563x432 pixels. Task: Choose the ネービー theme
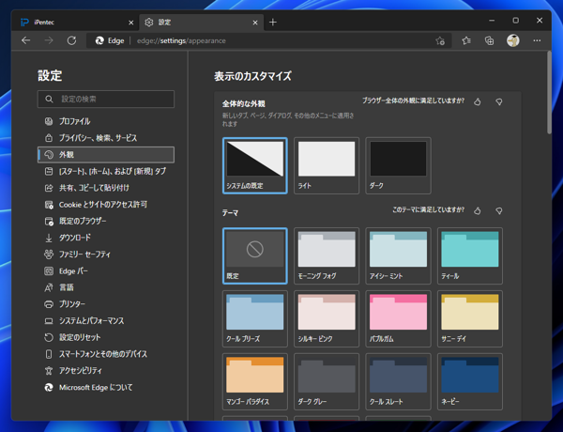[x=470, y=381]
